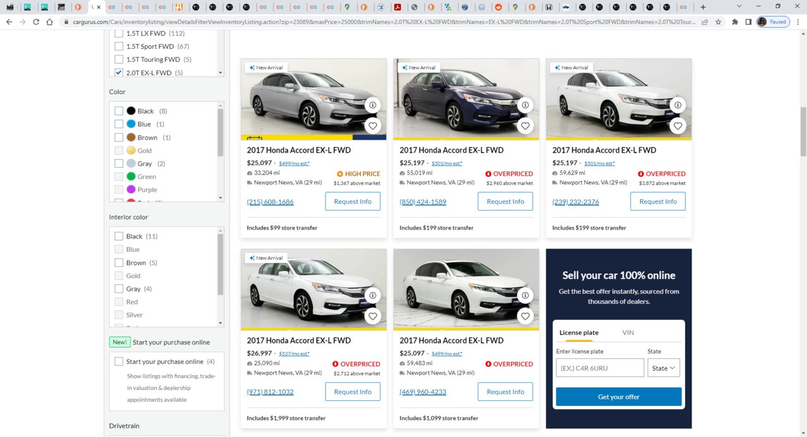Check the Gray exterior color filter
The width and height of the screenshot is (807, 437).
pos(119,163)
